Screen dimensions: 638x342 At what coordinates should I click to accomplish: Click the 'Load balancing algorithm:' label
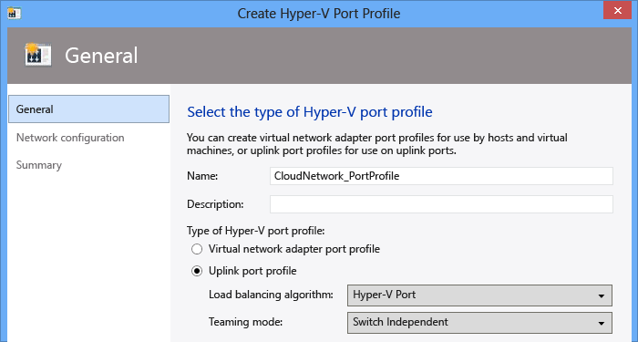pyautogui.click(x=271, y=295)
